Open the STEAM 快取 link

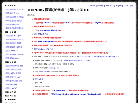pyautogui.click(x=43, y=34)
